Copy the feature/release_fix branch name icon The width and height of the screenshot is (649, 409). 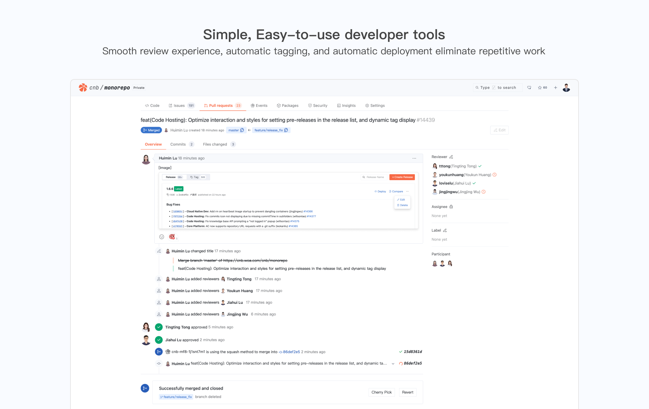pos(286,130)
